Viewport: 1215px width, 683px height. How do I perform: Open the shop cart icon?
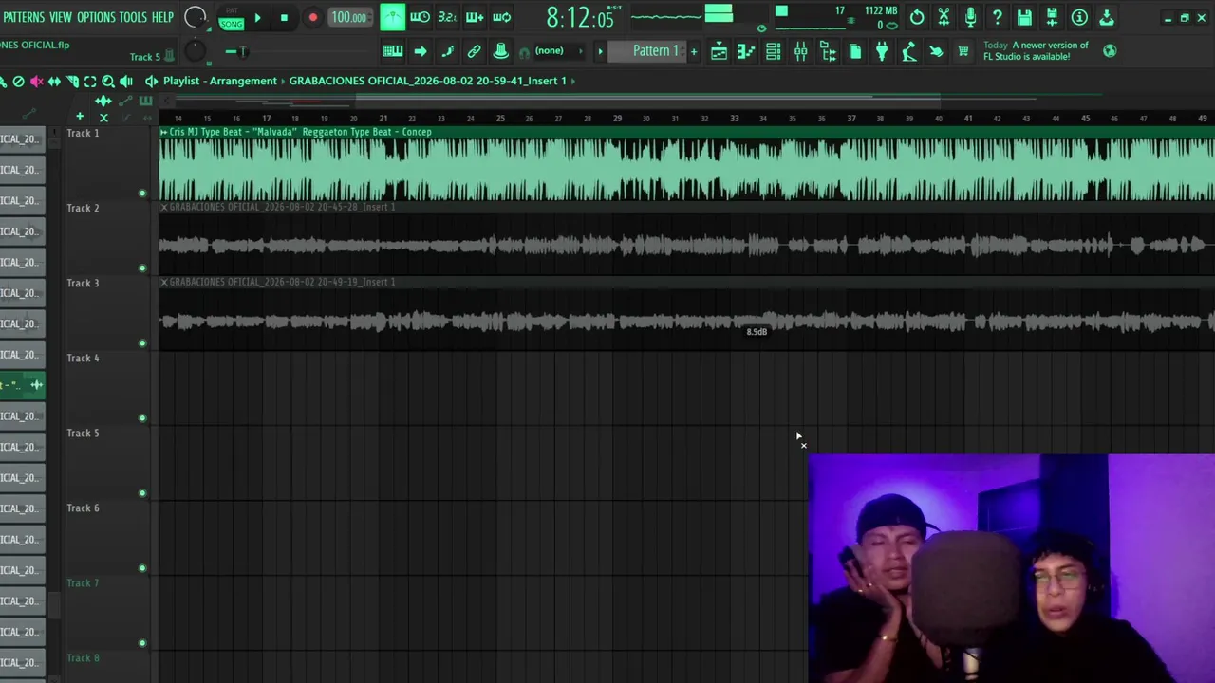click(963, 51)
